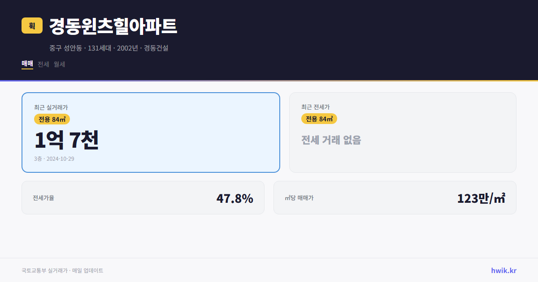Image resolution: width=538 pixels, height=282 pixels.
Task: Switch to the 전세 tab
Action: click(x=43, y=64)
